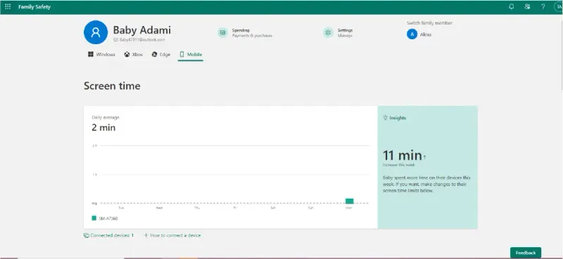Click the 11 min increase value
Image resolution: width=563 pixels, height=259 pixels.
click(x=402, y=156)
